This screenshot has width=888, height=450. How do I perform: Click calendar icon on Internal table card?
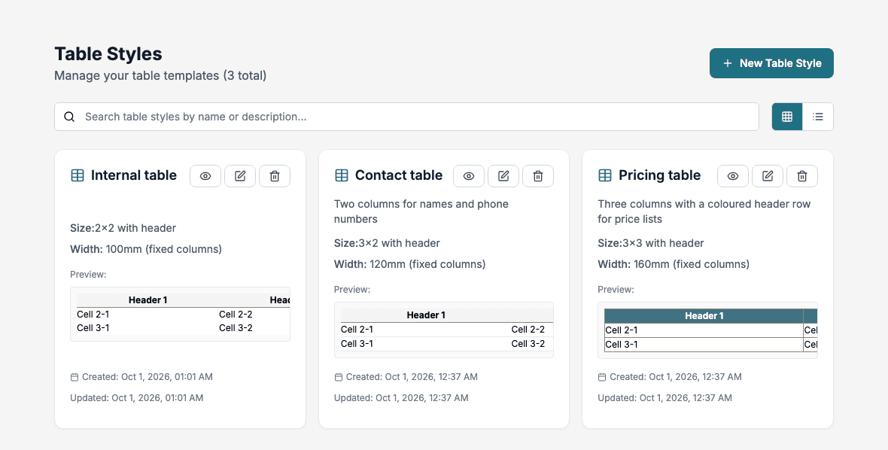point(75,377)
